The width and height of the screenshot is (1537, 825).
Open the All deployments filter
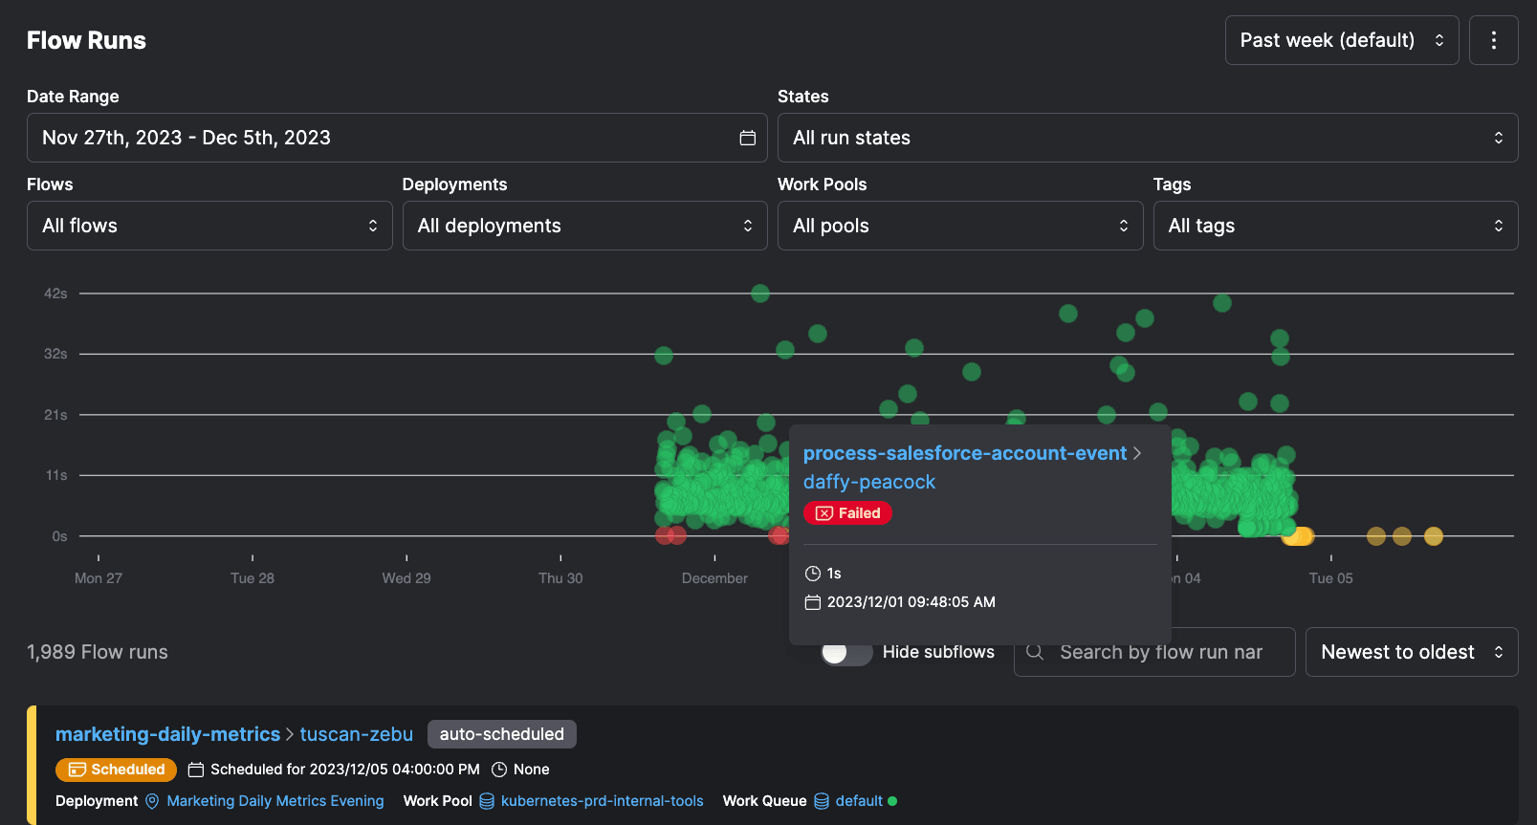[584, 226]
